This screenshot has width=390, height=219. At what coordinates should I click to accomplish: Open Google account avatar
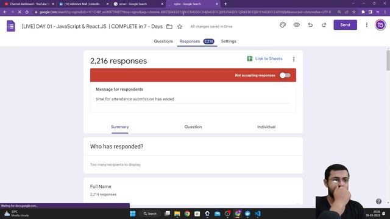coord(380,25)
